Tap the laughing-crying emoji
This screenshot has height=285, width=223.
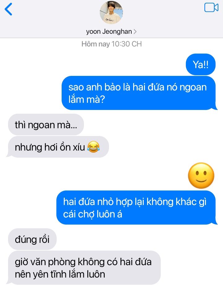pyautogui.click(x=94, y=147)
